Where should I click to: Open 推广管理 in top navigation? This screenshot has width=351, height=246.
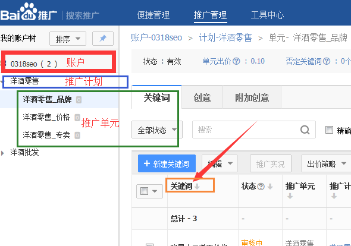210,15
